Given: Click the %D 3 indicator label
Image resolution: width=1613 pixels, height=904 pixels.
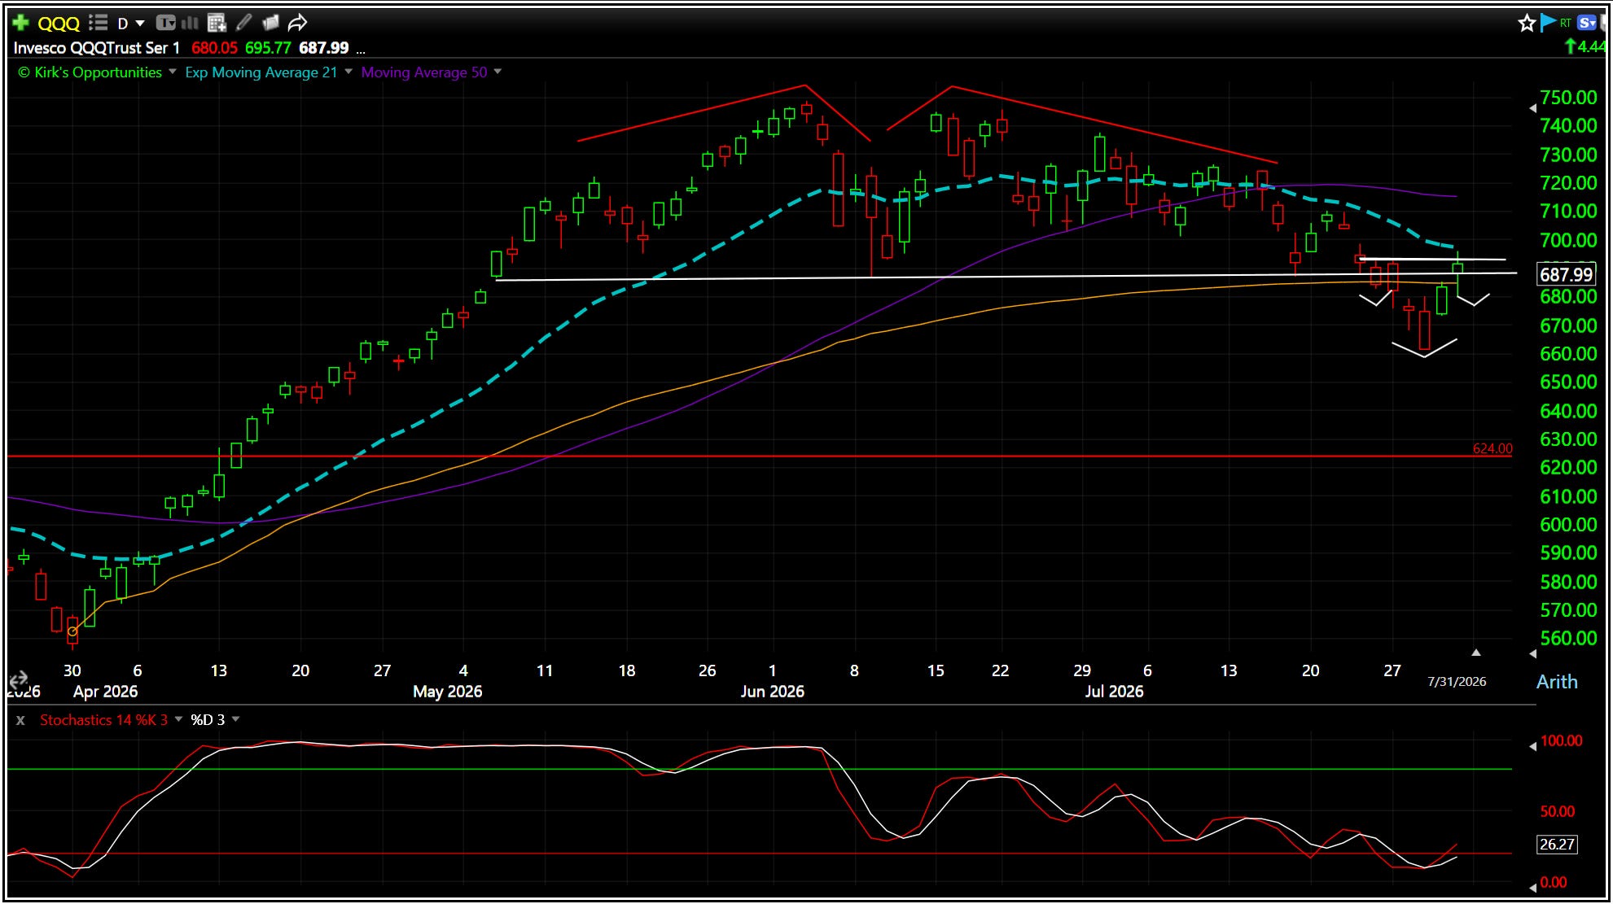Looking at the screenshot, I should click(x=208, y=720).
